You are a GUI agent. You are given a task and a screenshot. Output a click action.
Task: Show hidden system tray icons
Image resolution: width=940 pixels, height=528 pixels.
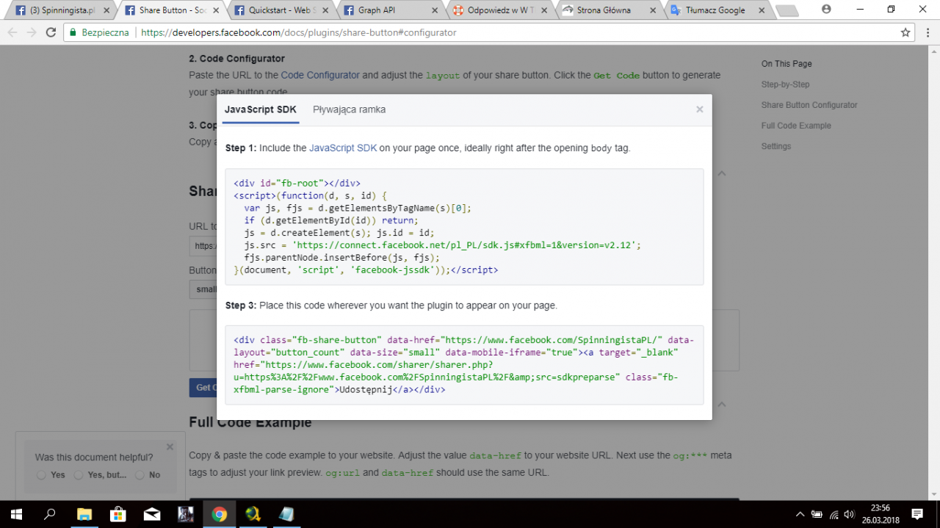coord(800,514)
